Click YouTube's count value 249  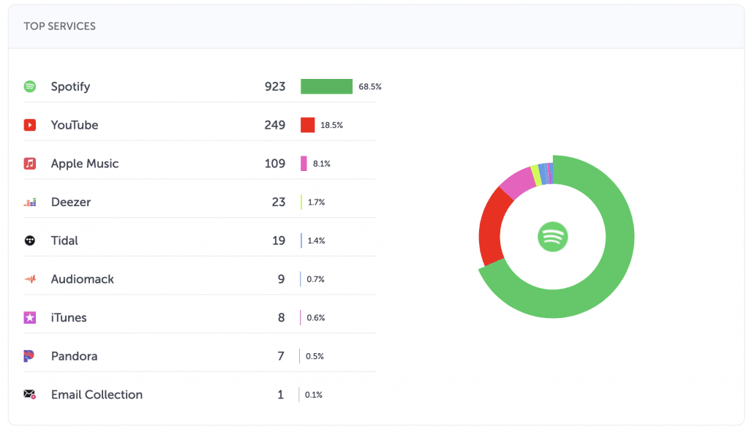coord(275,125)
